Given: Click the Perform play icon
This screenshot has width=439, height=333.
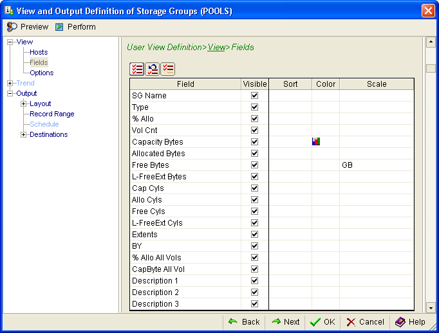Looking at the screenshot, I should pos(59,27).
